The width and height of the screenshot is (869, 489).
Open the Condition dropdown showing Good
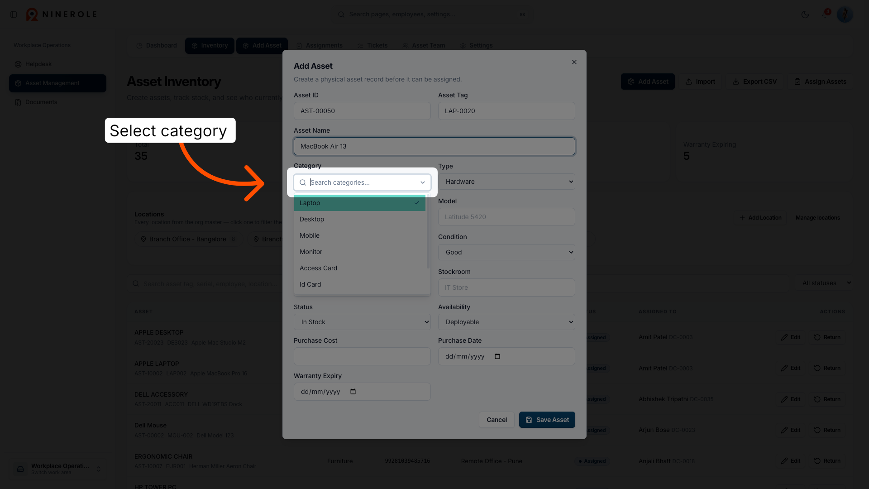506,252
